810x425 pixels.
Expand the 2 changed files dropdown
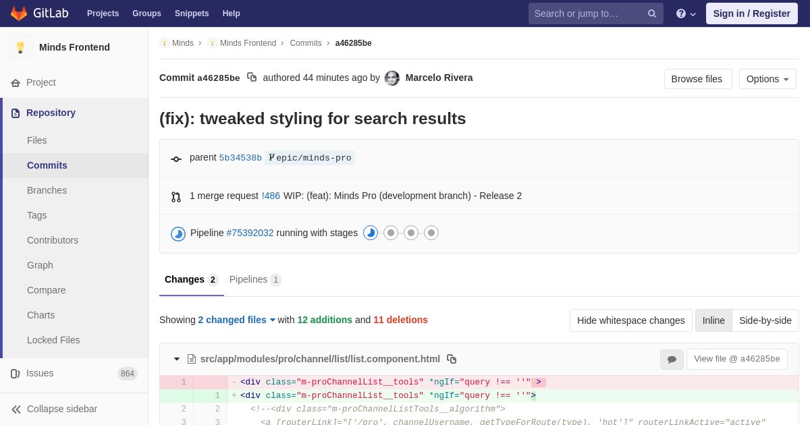(237, 320)
